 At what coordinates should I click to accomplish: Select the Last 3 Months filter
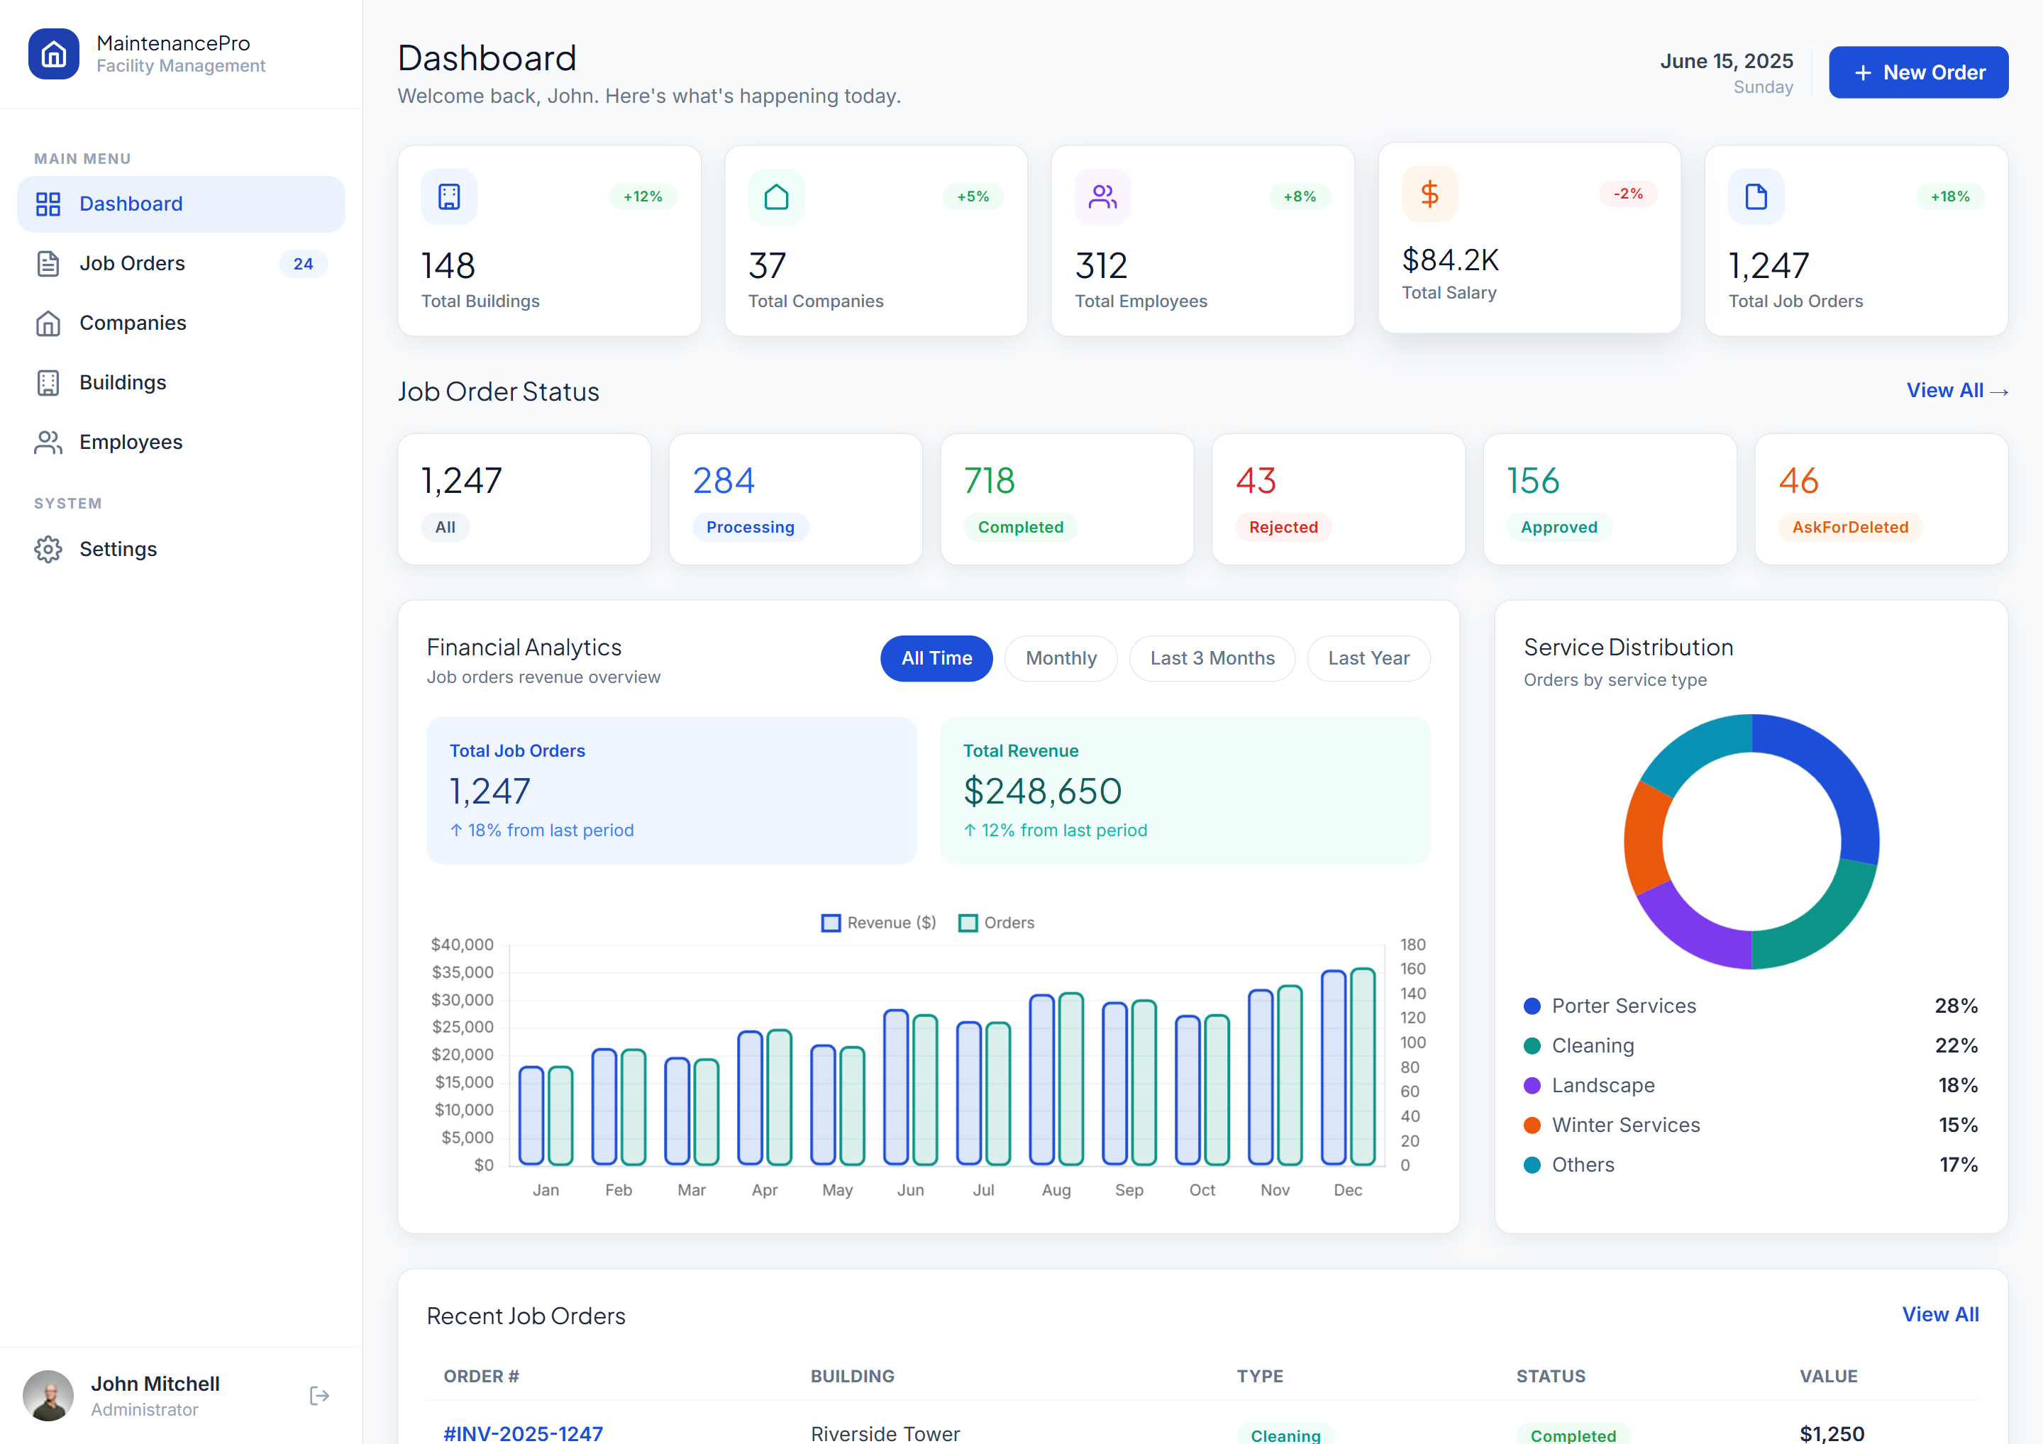1212,658
